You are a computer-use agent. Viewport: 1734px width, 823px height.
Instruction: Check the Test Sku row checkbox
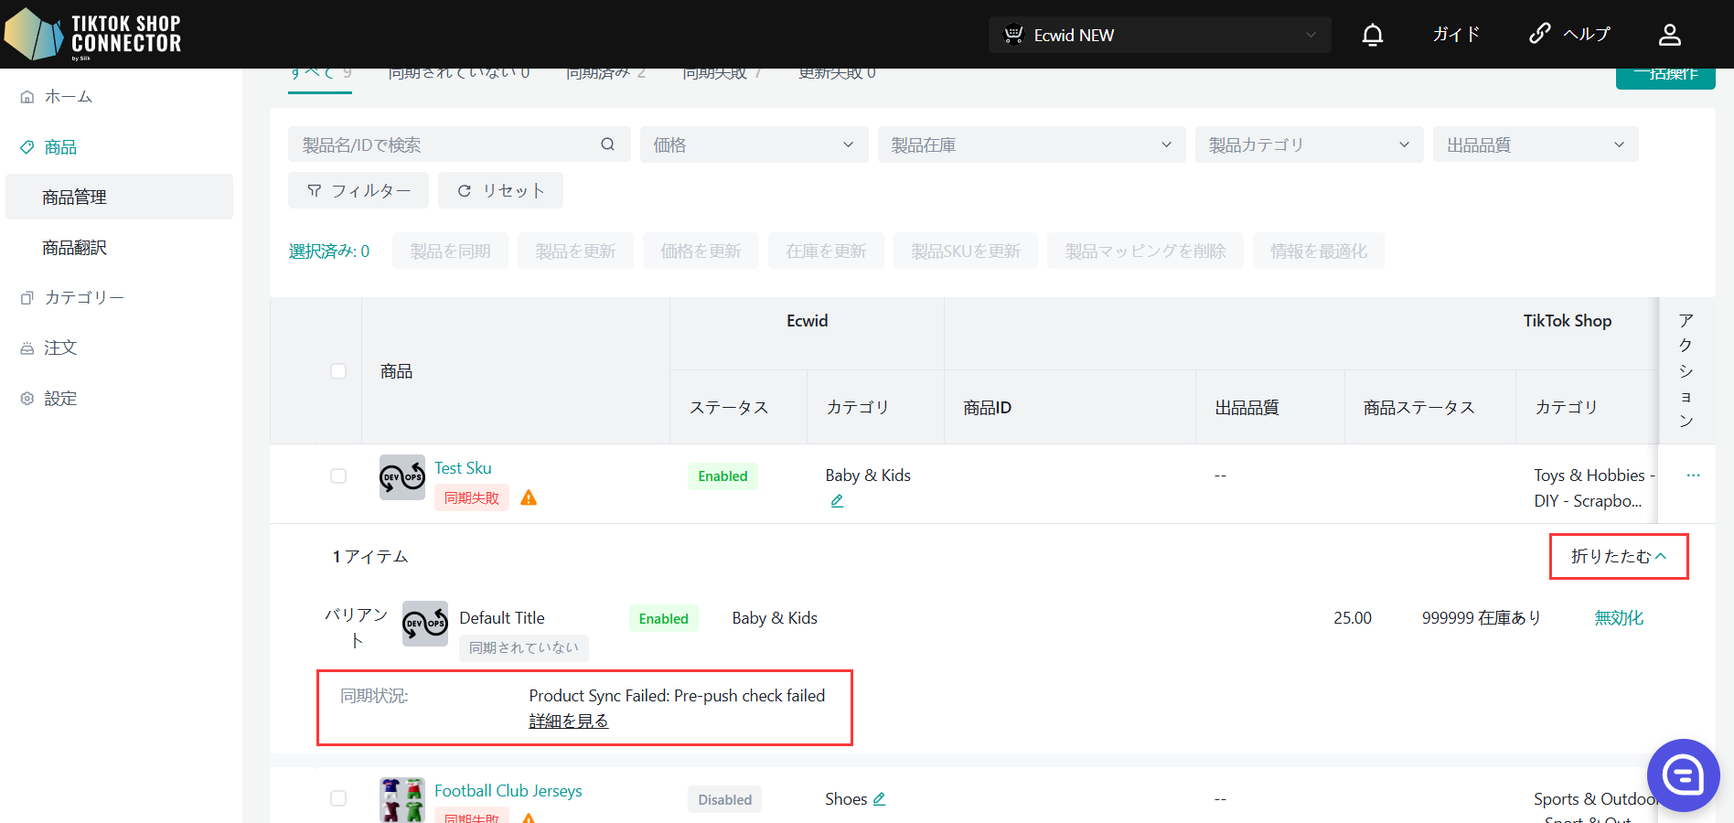(338, 476)
